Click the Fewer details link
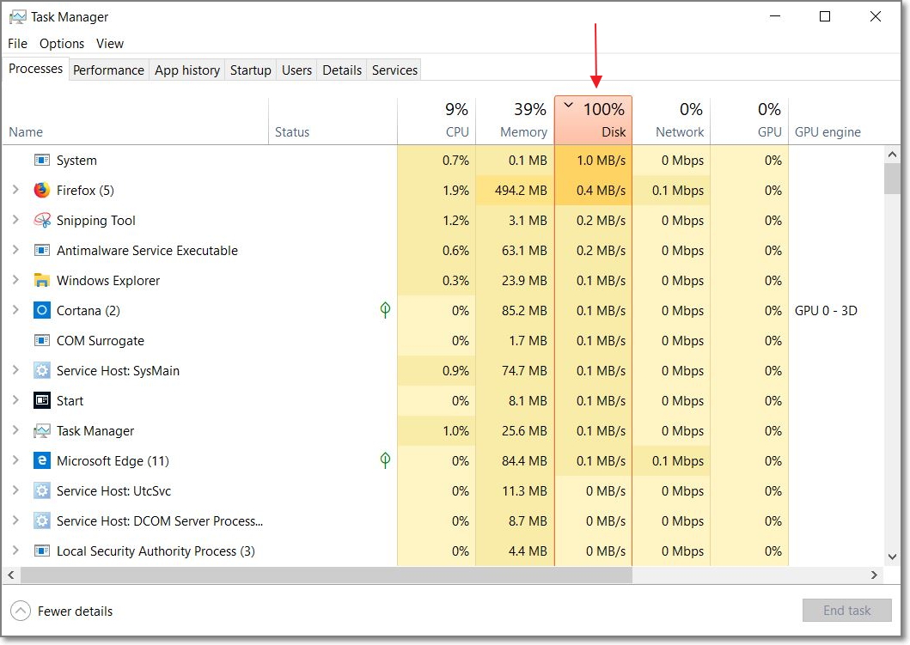910x645 pixels. (x=75, y=612)
